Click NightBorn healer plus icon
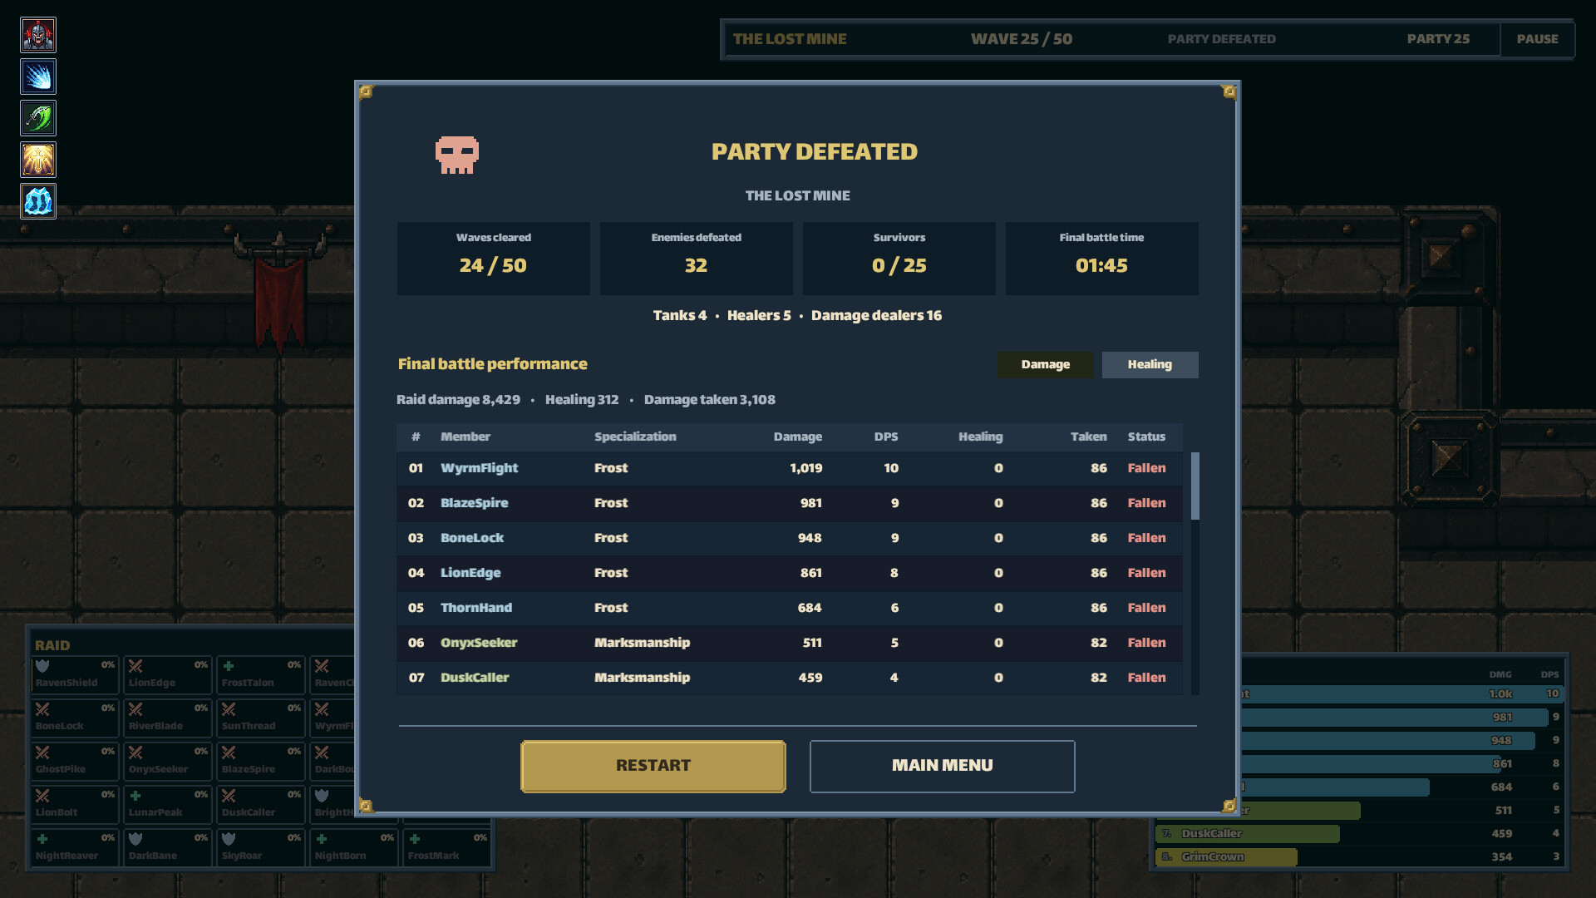The width and height of the screenshot is (1596, 898). (322, 839)
